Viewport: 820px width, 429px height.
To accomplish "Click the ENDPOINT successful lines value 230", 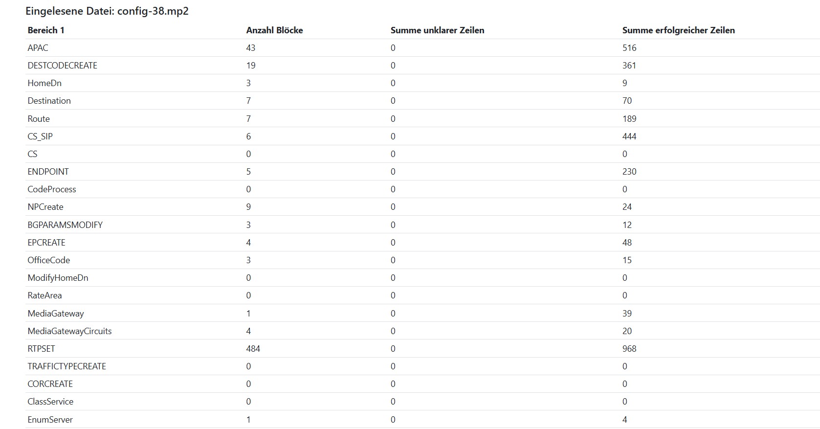I will pos(629,172).
